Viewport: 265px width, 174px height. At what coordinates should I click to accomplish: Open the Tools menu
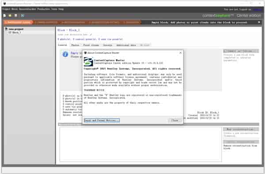click(x=54, y=9)
